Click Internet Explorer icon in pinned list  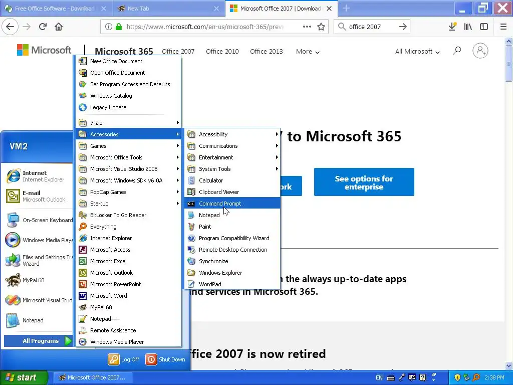click(x=13, y=176)
